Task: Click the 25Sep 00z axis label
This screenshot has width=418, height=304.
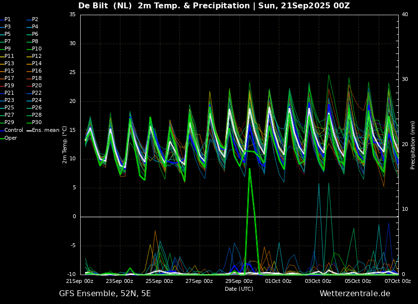Action: pyautogui.click(x=159, y=281)
